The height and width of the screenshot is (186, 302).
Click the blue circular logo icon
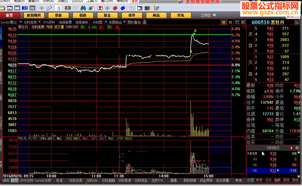(x=123, y=8)
